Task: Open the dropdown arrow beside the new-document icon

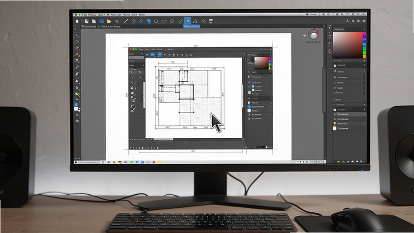Action: click(81, 21)
